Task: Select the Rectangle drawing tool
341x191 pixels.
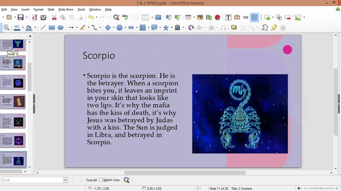Action: coord(52,28)
